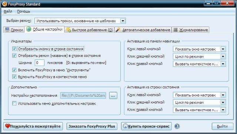Click the monitor icon on Прокси tab
This screenshot has height=134, width=237.
click(x=7, y=30)
